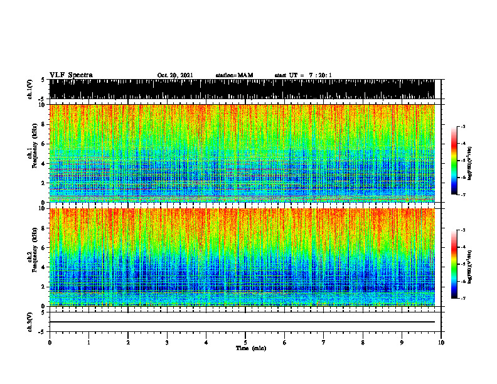This screenshot has width=497, height=384.
Task: Click the date text "Oct. 20, 2021"
Action: point(175,75)
